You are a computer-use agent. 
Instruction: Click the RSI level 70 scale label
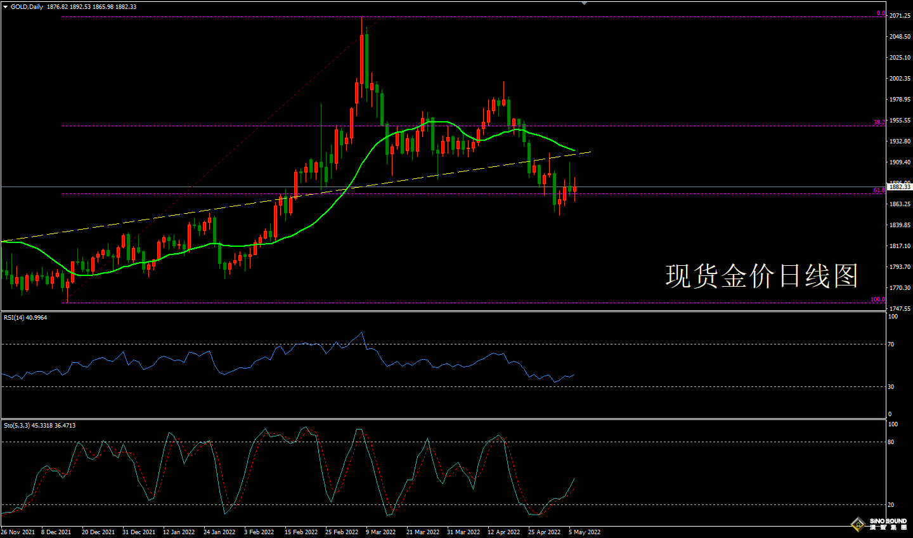tap(891, 344)
